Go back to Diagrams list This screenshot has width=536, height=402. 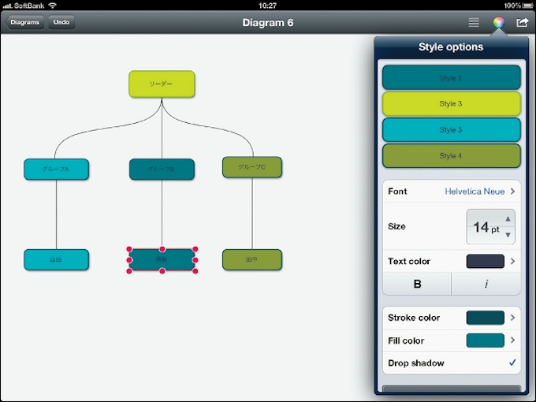(25, 23)
